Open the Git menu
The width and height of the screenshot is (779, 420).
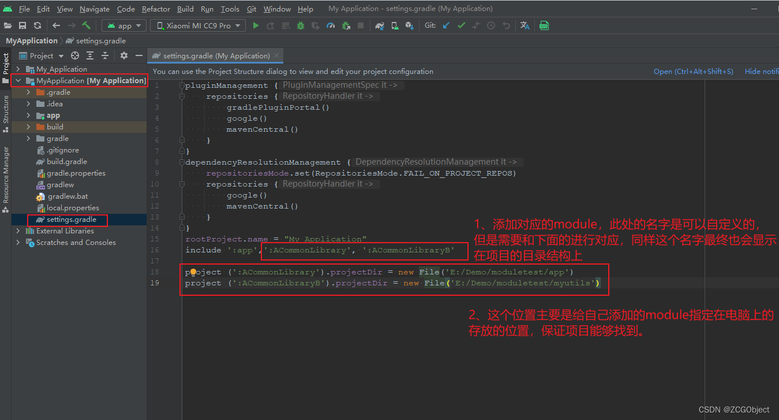pyautogui.click(x=251, y=9)
